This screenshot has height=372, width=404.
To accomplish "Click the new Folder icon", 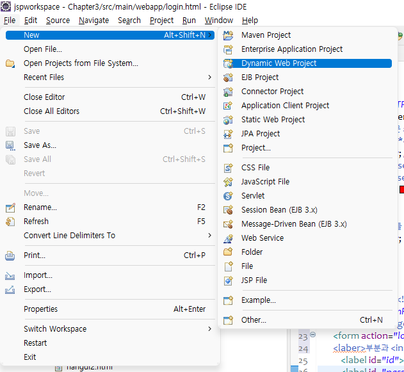I will click(228, 252).
